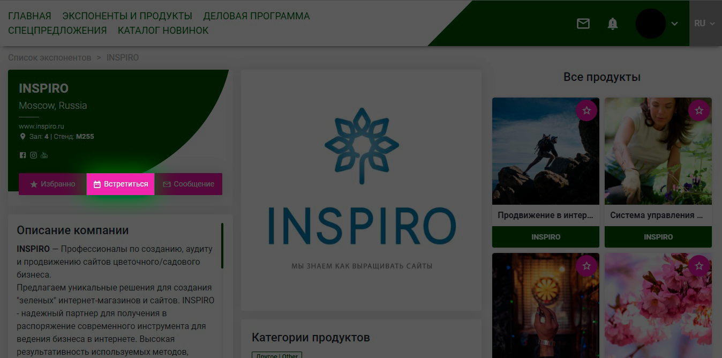Click the INSPIRO breadcrumb item
This screenshot has width=722, height=358.
click(123, 57)
